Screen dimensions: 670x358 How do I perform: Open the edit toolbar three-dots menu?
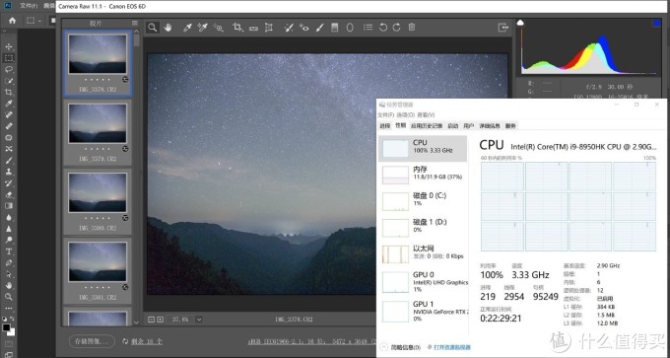coord(9,308)
